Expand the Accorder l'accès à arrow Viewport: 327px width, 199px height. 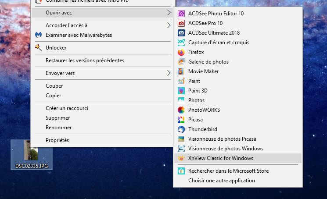point(169,25)
